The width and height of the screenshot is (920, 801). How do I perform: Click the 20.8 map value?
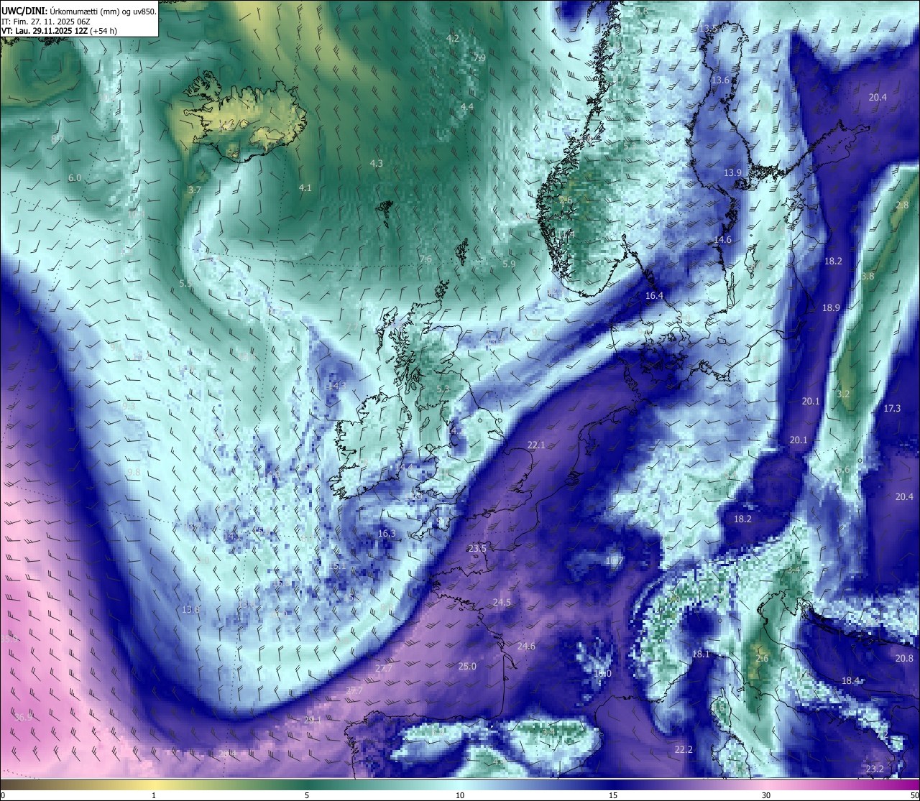904,659
